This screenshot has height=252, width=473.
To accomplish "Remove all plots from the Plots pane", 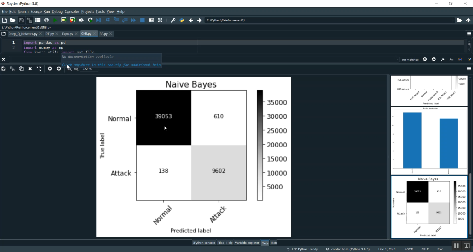I will 39,69.
